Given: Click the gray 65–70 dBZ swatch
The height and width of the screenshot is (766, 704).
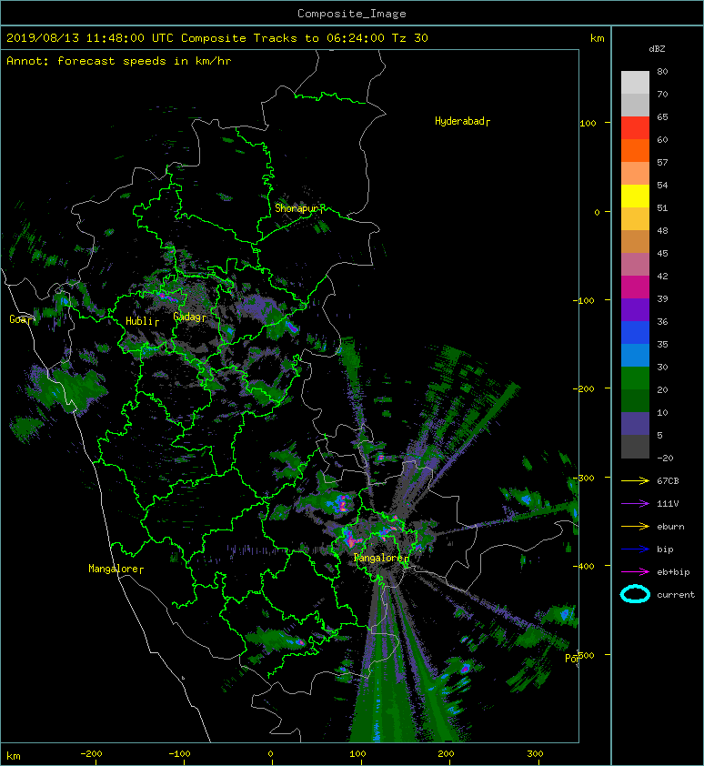Looking at the screenshot, I should (x=635, y=105).
